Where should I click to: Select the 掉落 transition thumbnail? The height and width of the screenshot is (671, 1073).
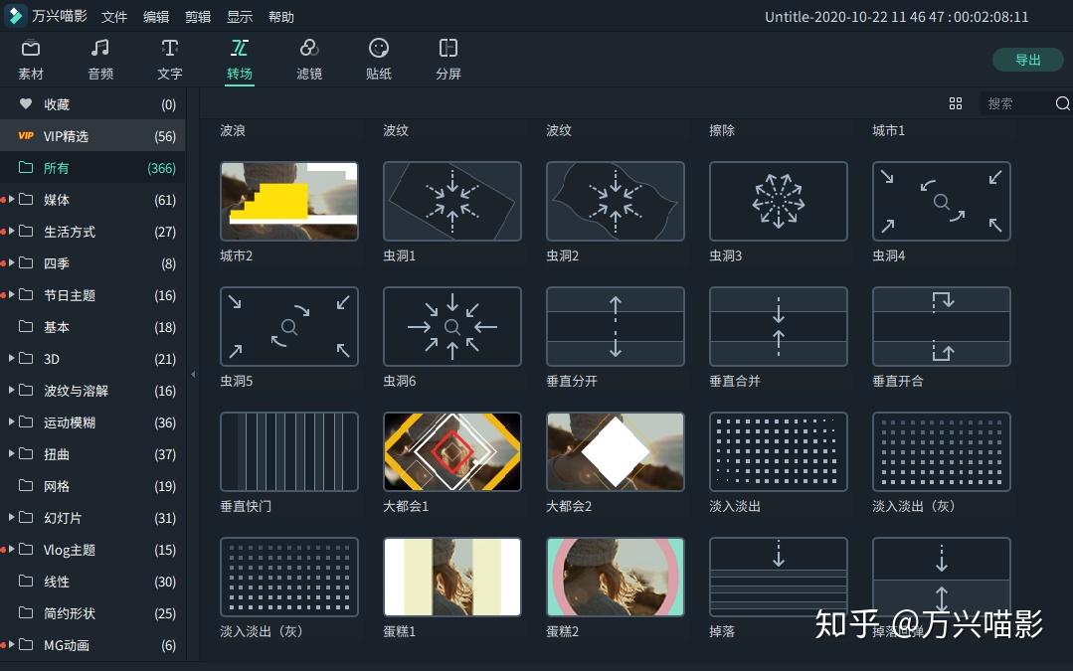click(x=778, y=577)
